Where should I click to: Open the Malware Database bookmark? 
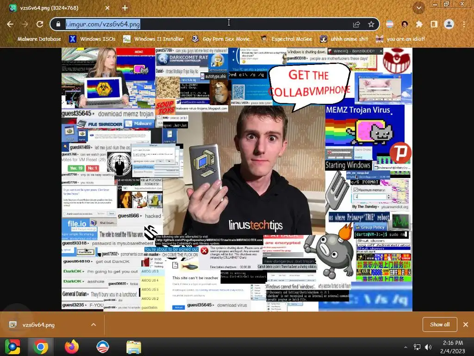[35, 39]
